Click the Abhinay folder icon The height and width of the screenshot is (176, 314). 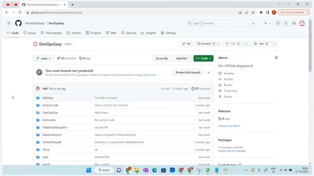click(38, 98)
